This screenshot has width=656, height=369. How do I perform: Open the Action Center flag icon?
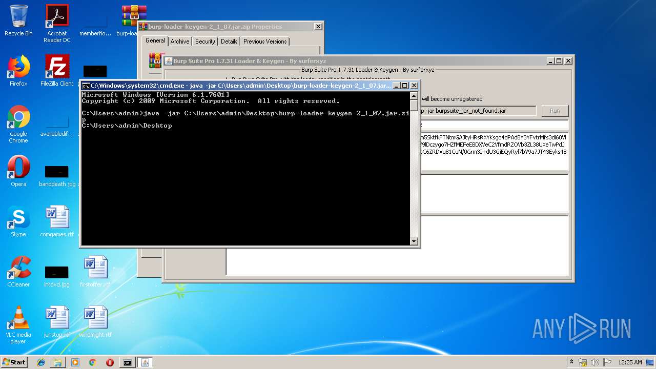(606, 362)
